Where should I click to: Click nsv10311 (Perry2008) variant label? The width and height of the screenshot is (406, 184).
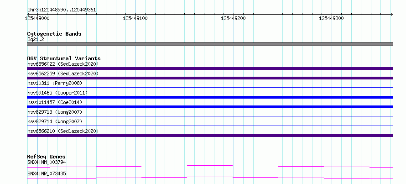pos(55,83)
